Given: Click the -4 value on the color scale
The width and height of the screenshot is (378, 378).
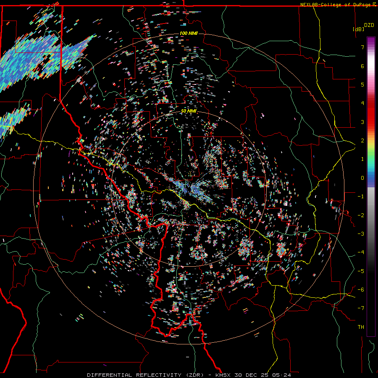Looking at the screenshot, I should pos(361,252).
